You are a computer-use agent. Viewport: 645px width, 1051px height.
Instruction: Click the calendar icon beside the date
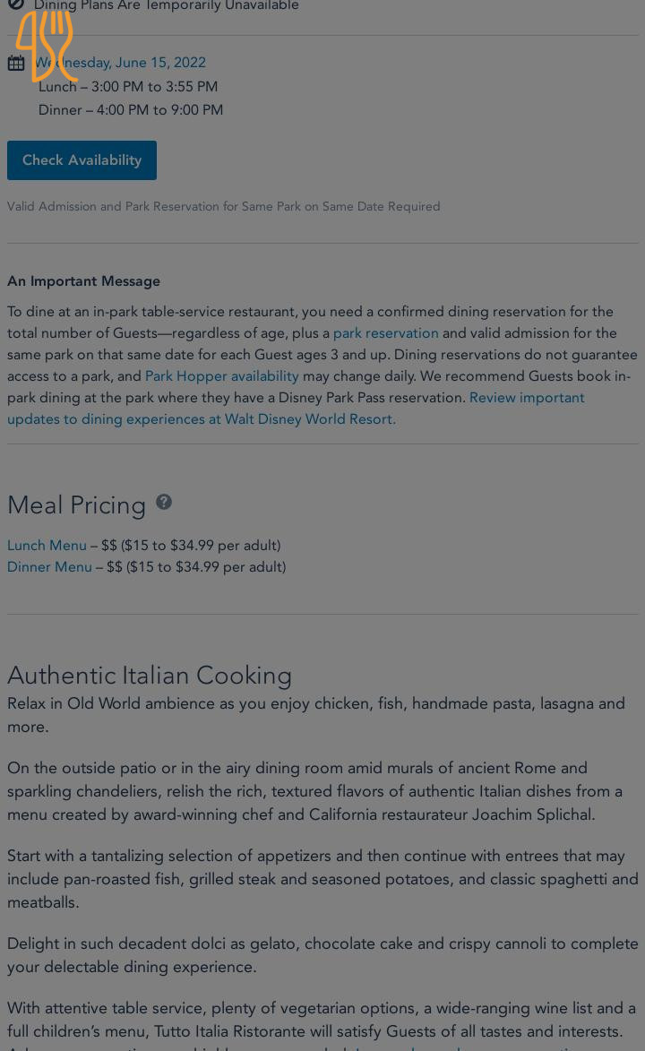(16, 63)
